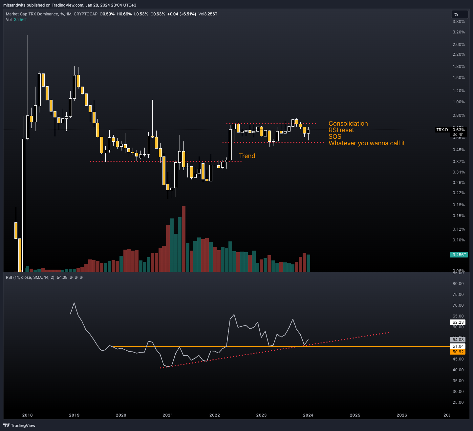Click the 65.00 RSI axis label
This screenshot has width=473, height=431.
point(458,317)
